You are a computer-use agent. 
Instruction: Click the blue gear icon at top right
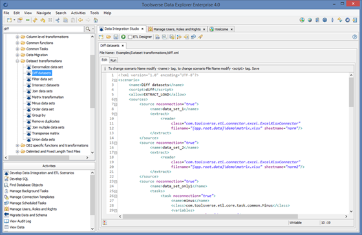pos(325,20)
